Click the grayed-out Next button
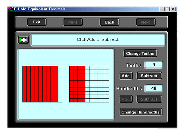182x131 pixels. tap(146, 22)
